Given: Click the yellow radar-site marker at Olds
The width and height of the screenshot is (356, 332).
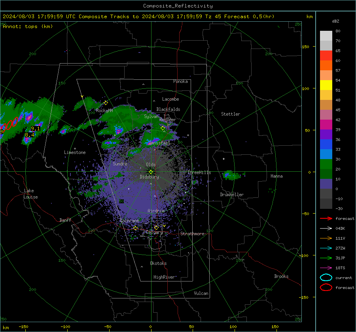Looking at the screenshot, I should coord(151,172).
